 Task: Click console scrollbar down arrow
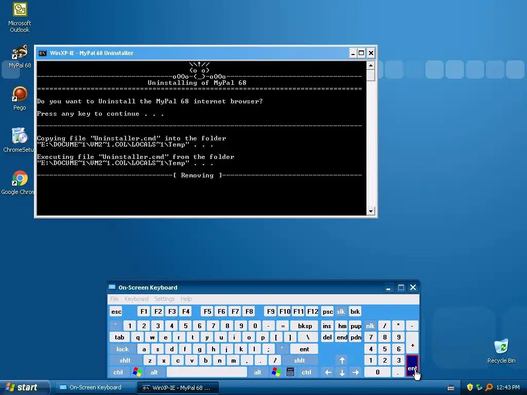click(371, 211)
